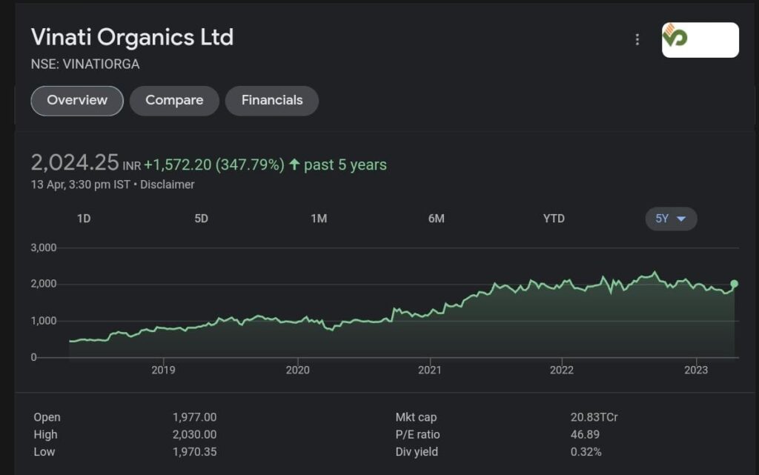The width and height of the screenshot is (759, 475).
Task: Click the 5Y dropdown caret arrow
Action: 681,219
